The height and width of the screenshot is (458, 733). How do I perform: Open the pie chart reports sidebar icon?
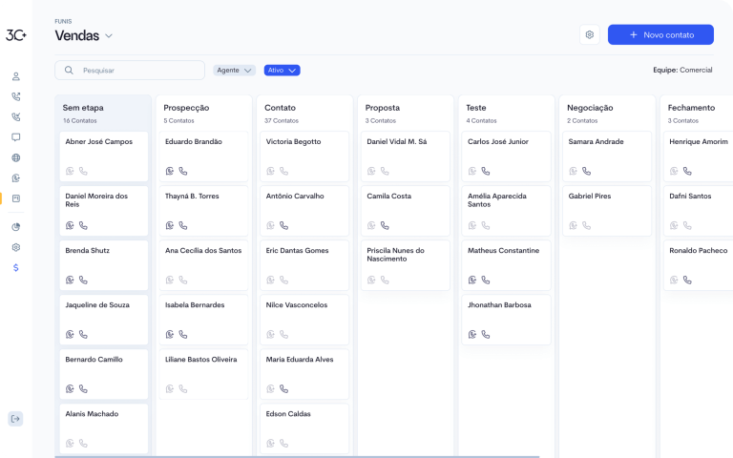(x=16, y=227)
